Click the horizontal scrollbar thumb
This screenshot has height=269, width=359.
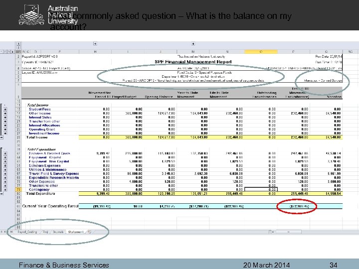(289, 232)
